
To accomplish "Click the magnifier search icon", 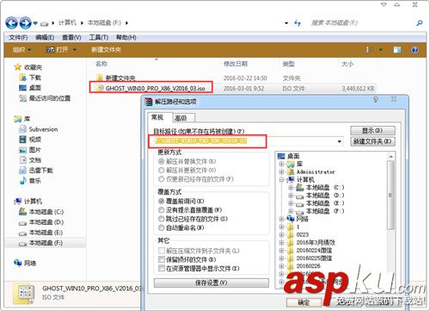I will point(419,23).
